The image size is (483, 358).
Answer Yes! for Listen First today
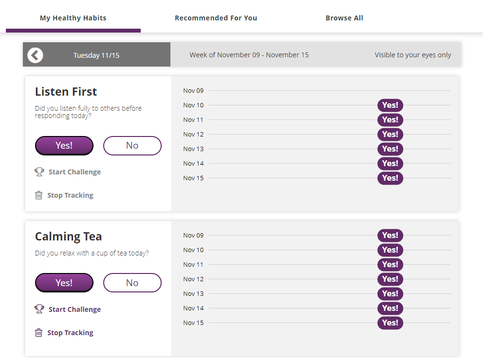tap(64, 145)
